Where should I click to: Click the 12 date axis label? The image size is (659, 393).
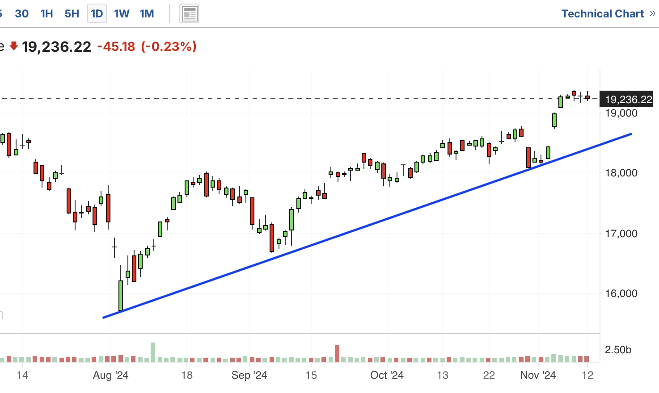point(588,375)
